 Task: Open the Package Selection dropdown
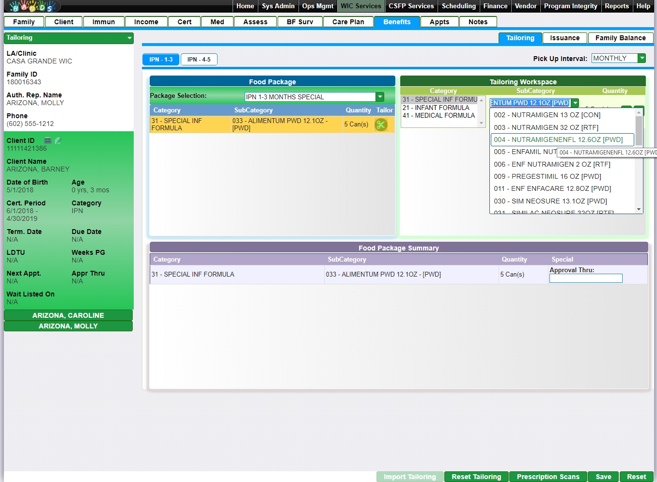click(x=380, y=97)
